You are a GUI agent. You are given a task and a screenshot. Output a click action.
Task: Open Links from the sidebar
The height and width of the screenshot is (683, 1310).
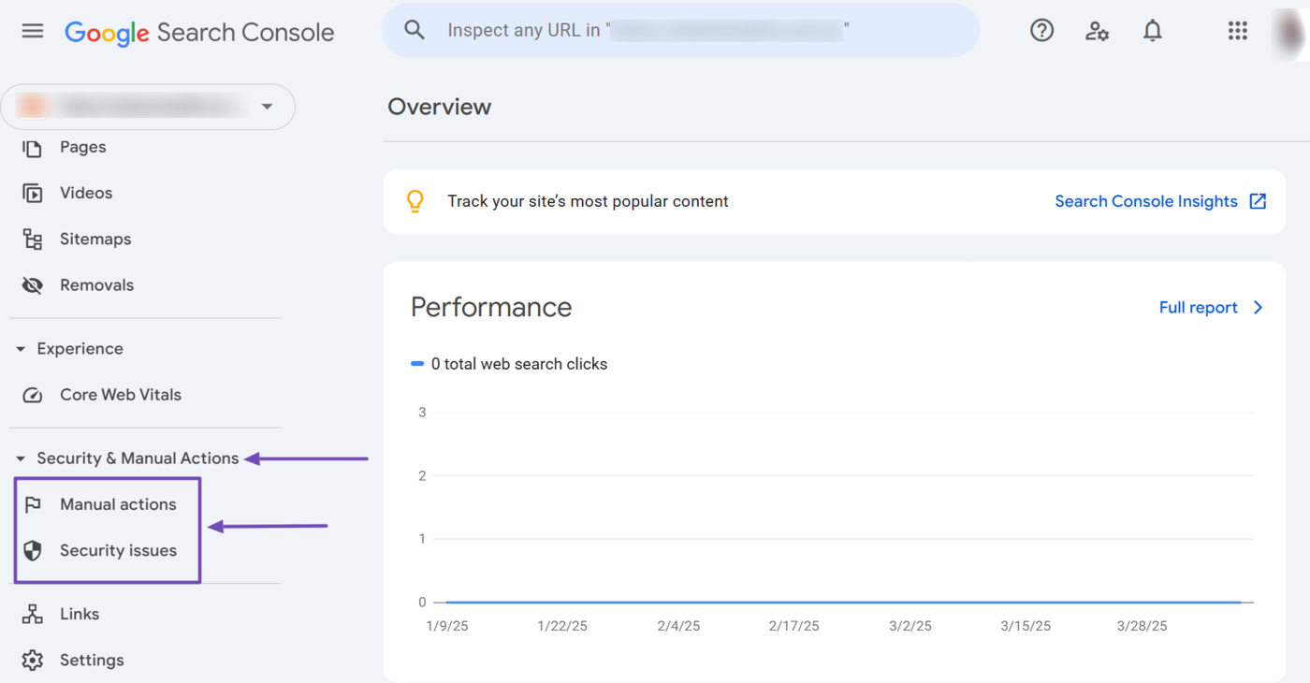click(x=79, y=614)
